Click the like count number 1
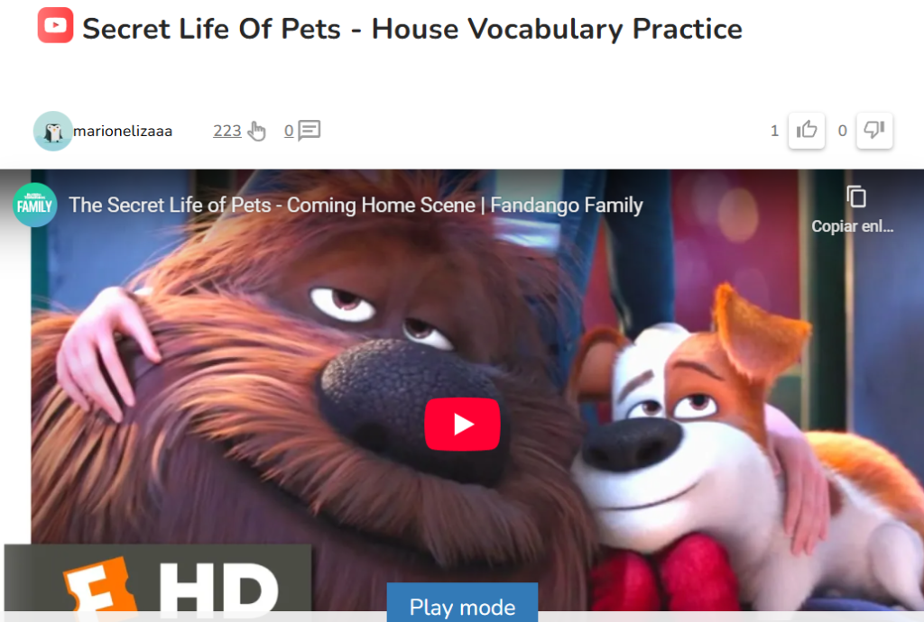 (x=775, y=131)
